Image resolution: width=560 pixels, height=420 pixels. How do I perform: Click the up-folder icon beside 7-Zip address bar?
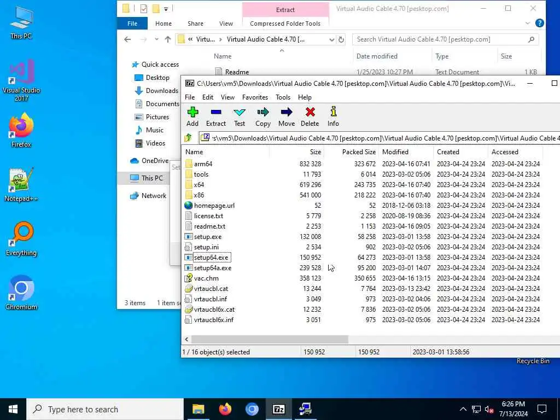(188, 138)
